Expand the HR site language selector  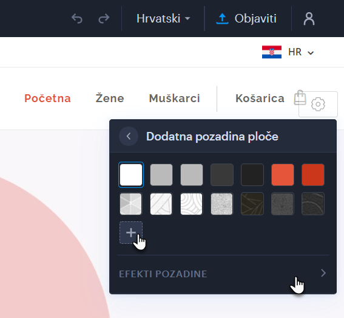click(301, 52)
